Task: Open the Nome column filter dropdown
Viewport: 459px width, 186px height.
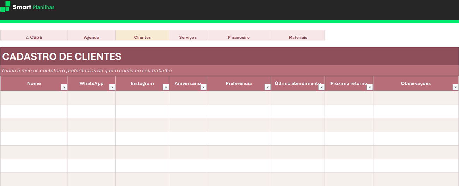Action: [64, 87]
